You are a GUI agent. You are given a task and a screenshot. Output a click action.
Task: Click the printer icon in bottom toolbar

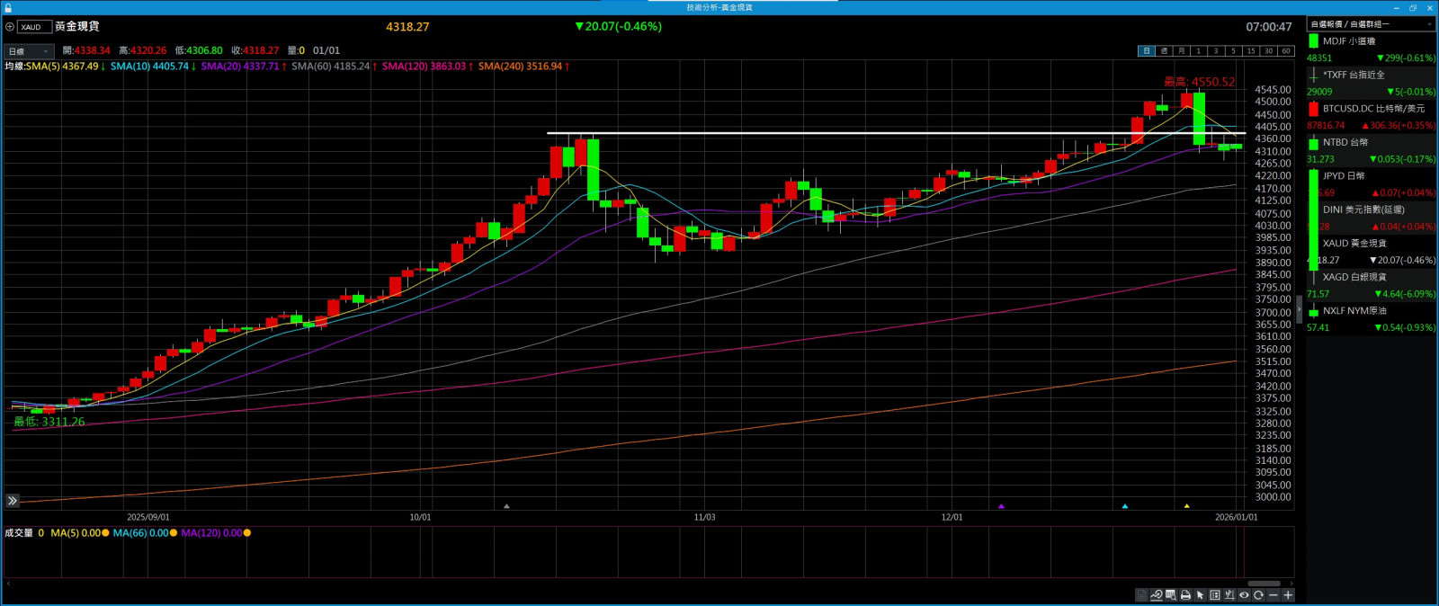[x=1185, y=595]
